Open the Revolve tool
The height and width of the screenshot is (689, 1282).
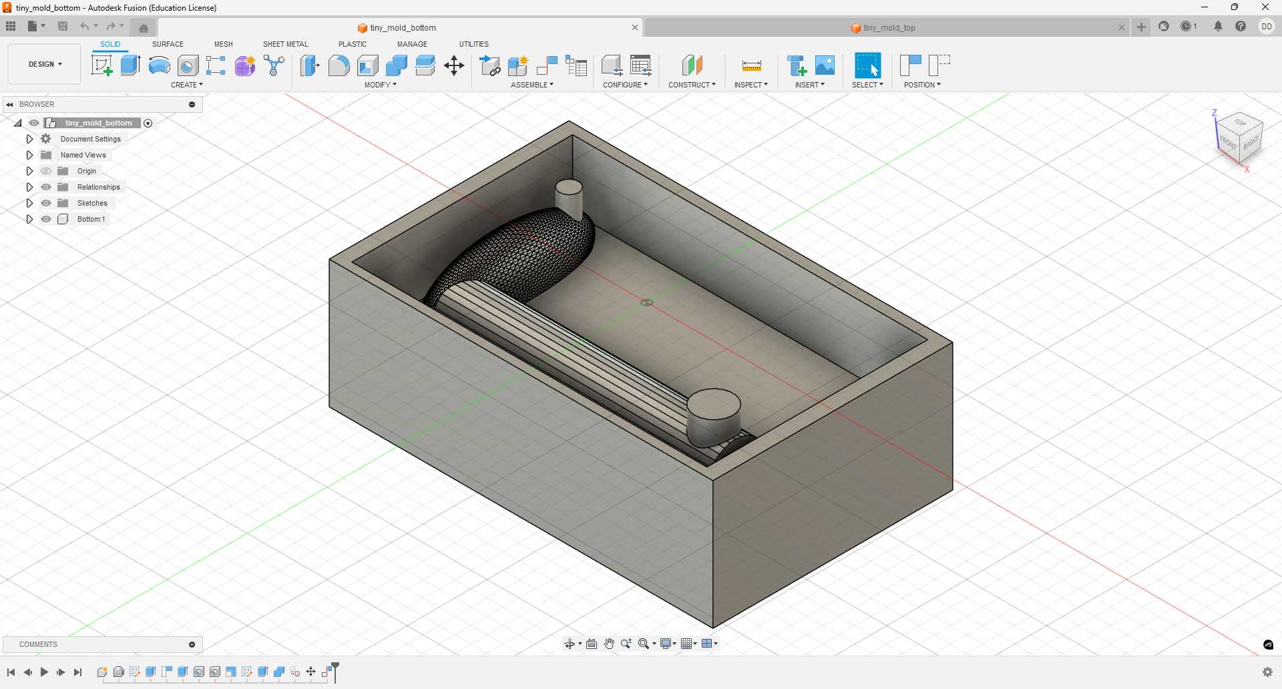[x=158, y=65]
